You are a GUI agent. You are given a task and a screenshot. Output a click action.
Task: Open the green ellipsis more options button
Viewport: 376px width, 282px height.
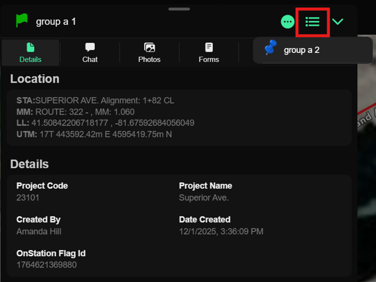coord(287,22)
